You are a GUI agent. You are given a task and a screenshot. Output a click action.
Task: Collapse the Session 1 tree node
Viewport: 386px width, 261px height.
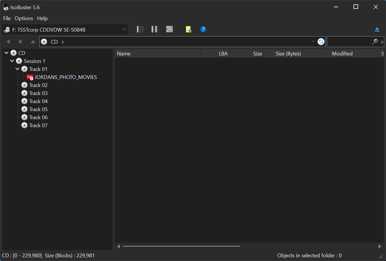click(12, 61)
